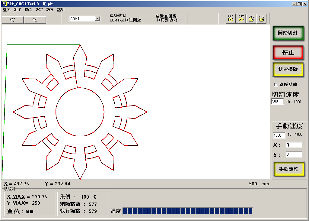
Task: Open a DAT file with the DAT folder icon
Action: point(241,18)
